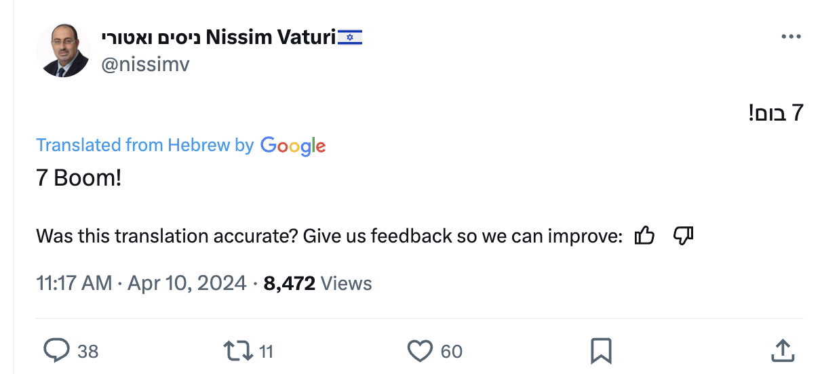Click the 11:17 AM Apr 10, 2024 timestamp
The image size is (822, 374).
[141, 283]
